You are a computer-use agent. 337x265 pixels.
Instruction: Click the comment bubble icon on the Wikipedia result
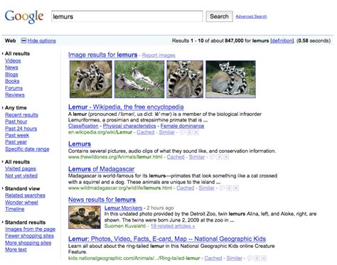(x=182, y=132)
